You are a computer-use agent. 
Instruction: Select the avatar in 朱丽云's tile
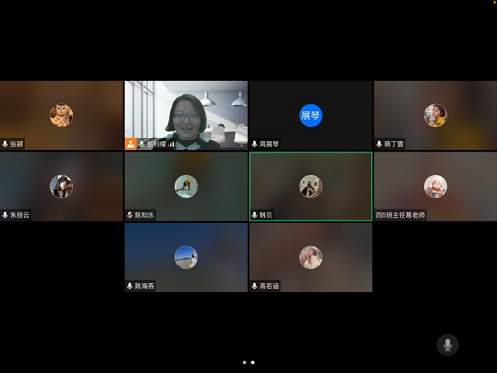[x=61, y=186]
